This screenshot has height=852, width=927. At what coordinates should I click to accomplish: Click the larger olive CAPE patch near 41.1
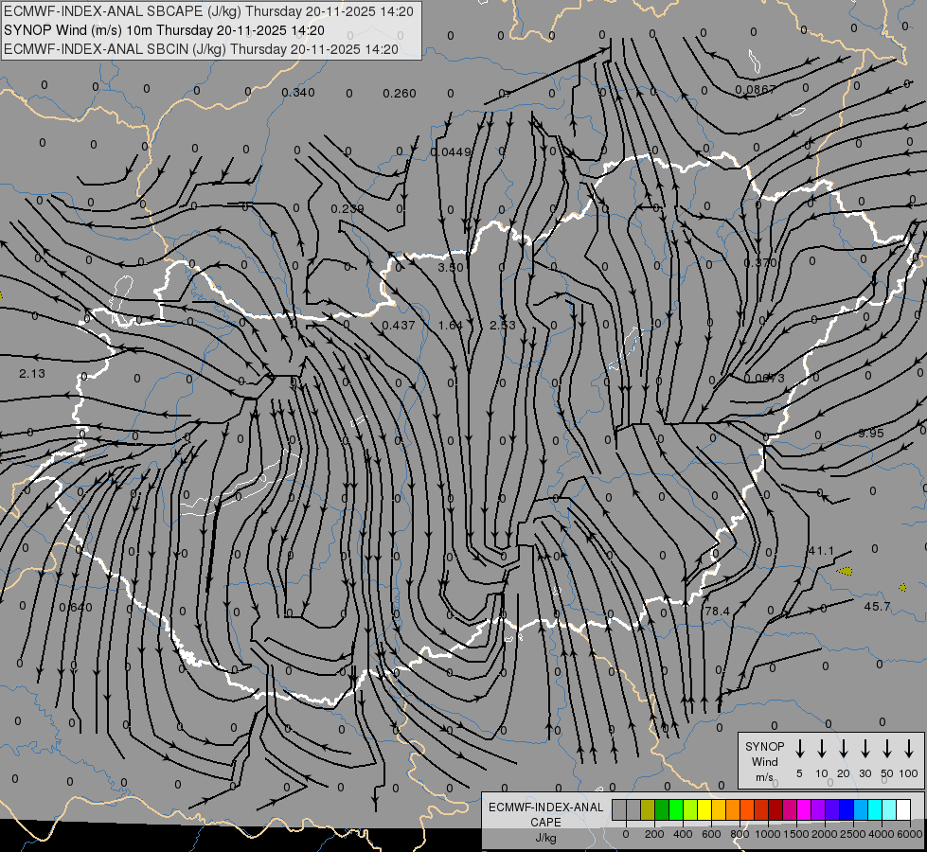(x=845, y=571)
